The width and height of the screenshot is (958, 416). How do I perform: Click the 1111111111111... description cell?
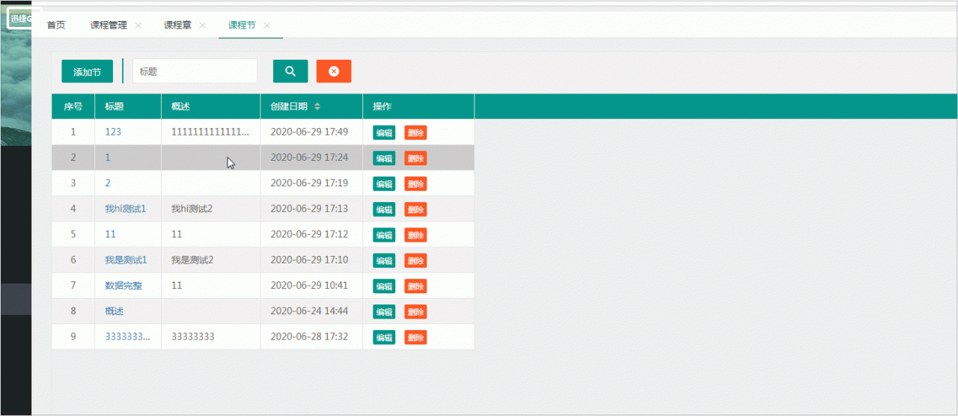point(210,132)
